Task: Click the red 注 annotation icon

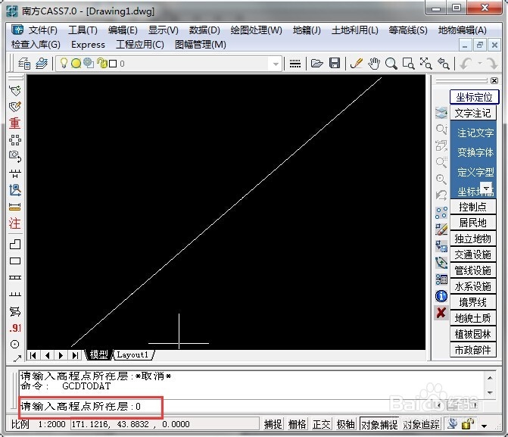Action: click(14, 223)
